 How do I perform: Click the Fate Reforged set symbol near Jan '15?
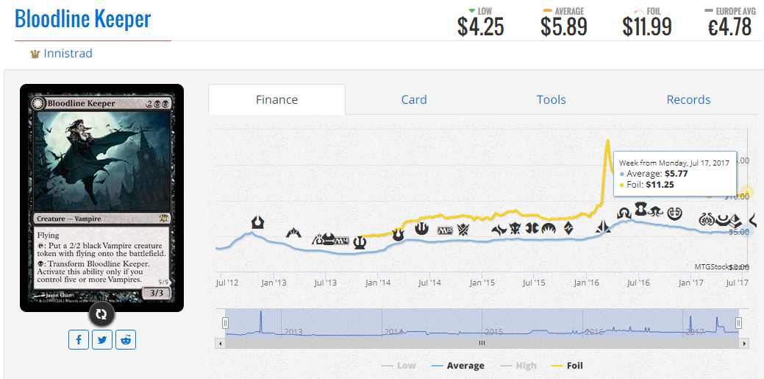(x=499, y=230)
